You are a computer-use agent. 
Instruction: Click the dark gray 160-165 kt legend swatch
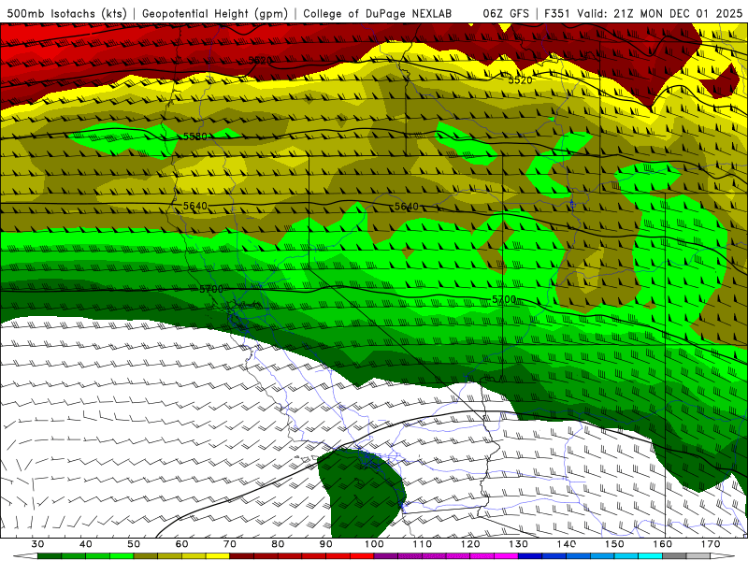point(674,556)
